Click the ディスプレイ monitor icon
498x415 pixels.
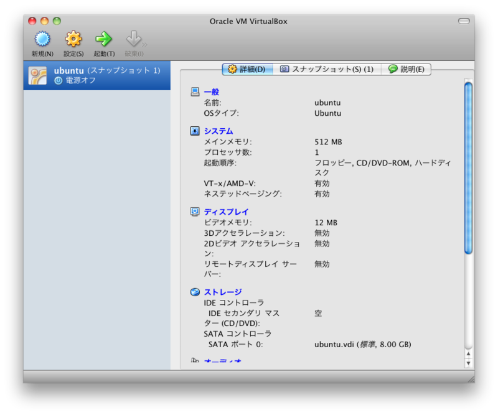pos(195,212)
